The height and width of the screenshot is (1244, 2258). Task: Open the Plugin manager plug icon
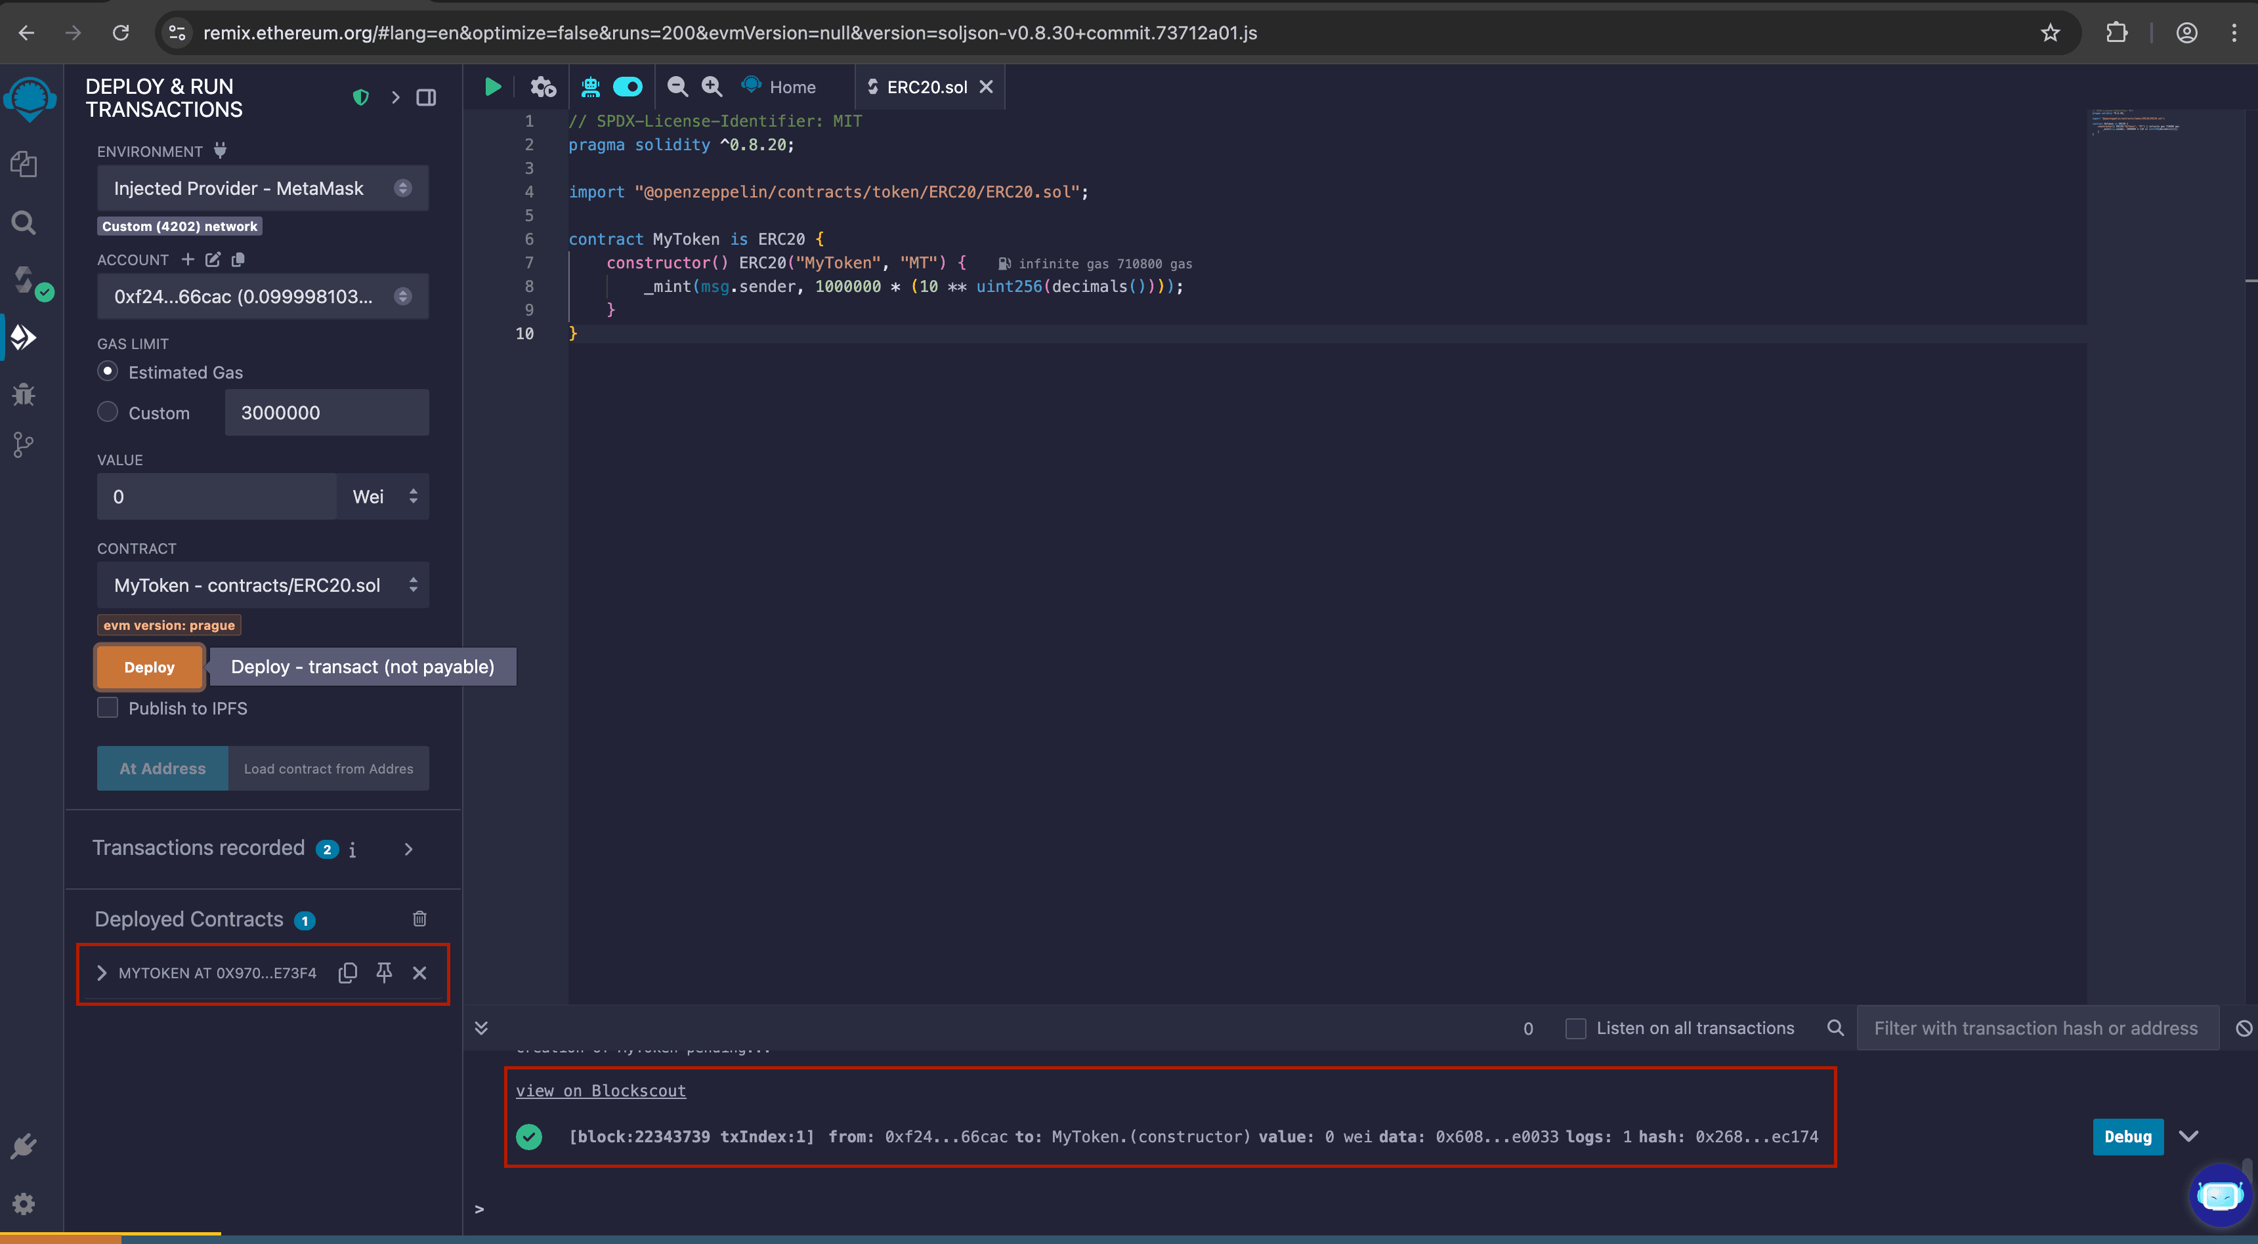point(24,1146)
